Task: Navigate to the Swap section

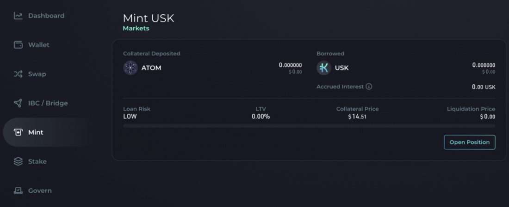Action: coord(37,74)
